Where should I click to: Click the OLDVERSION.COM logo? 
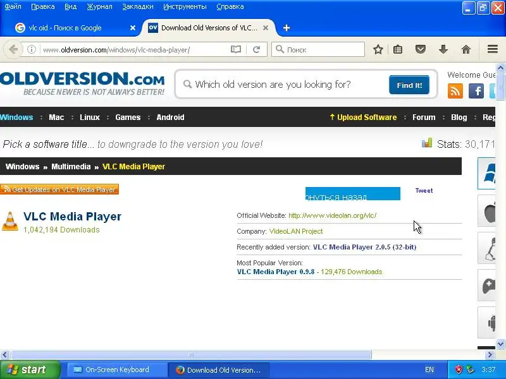(82, 83)
